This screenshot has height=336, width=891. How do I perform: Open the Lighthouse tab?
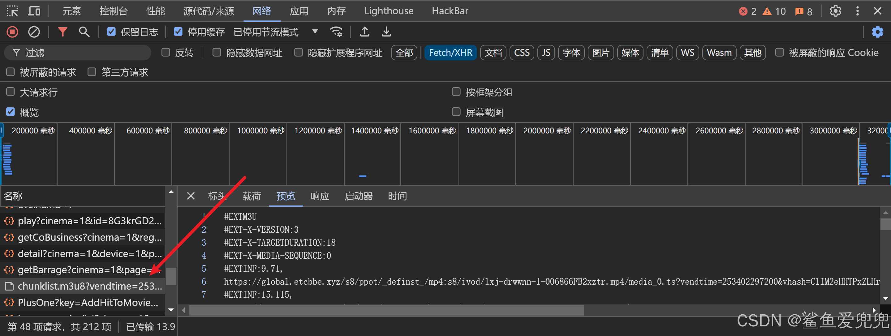(389, 11)
